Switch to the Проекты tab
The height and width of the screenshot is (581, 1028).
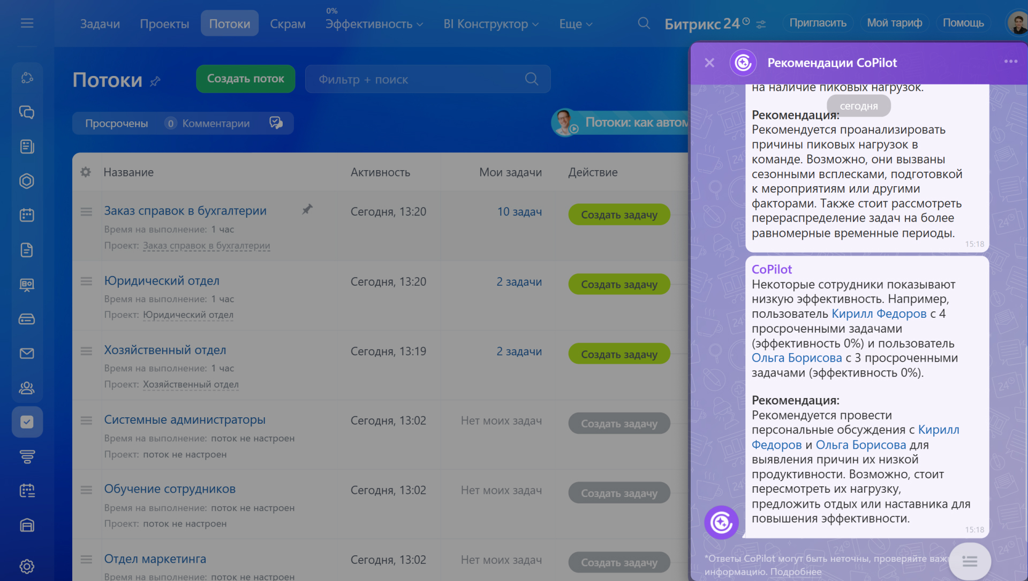(x=164, y=24)
